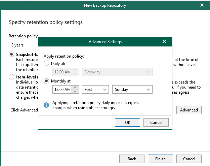Open the 3 years retention policy dropdown

click(x=24, y=45)
